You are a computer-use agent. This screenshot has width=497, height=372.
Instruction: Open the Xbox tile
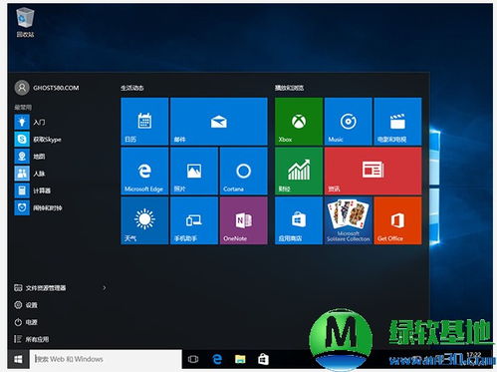point(299,122)
